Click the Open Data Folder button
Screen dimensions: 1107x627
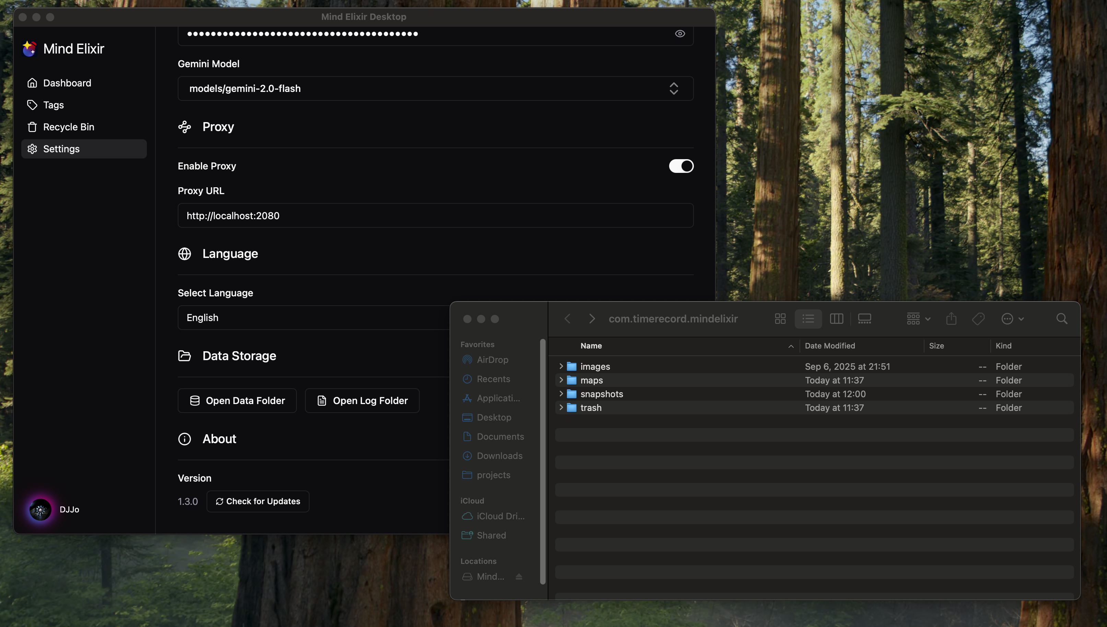coord(237,401)
